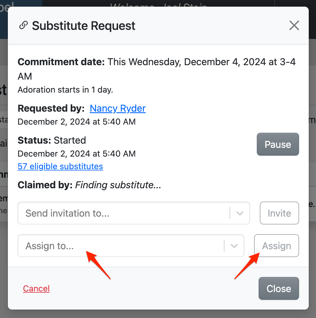Click the link icon beside Substitute Request title
Image resolution: width=316 pixels, height=318 pixels.
[x=23, y=26]
